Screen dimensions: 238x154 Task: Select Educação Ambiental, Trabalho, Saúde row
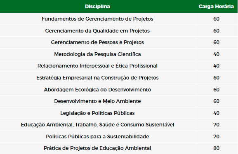(119, 125)
